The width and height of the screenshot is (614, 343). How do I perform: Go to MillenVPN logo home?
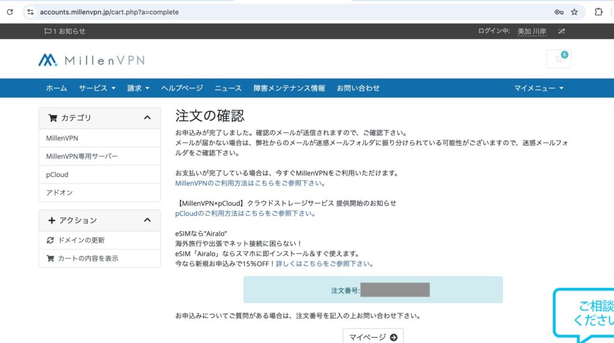92,60
